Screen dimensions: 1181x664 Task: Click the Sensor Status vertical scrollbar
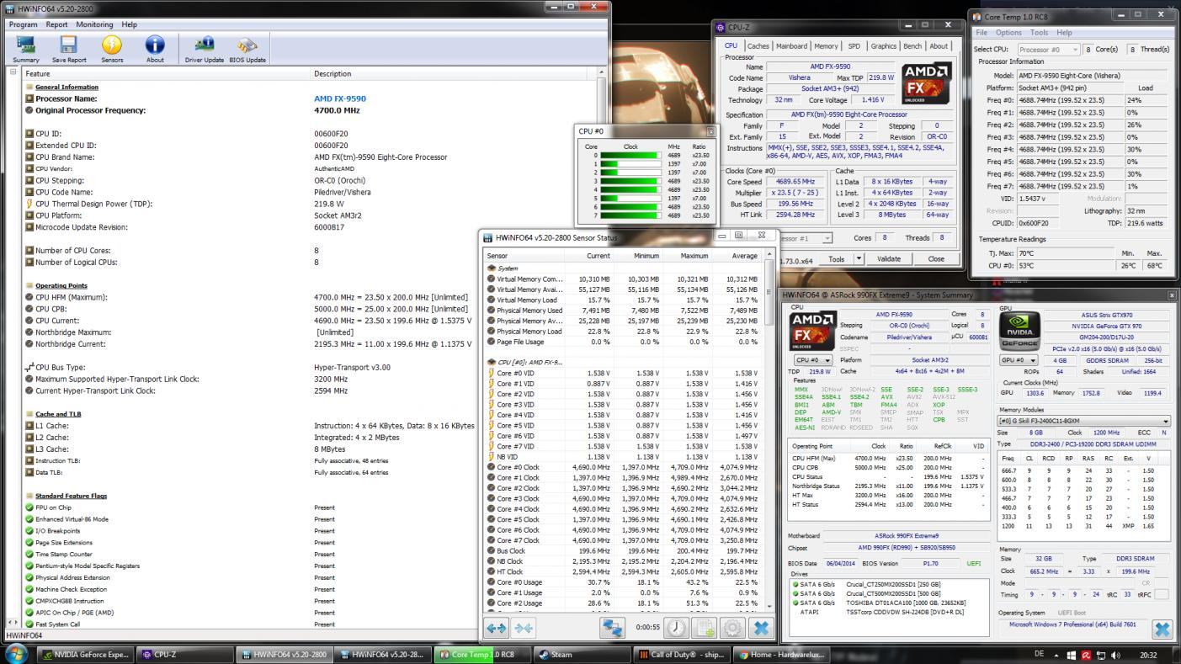[769, 429]
